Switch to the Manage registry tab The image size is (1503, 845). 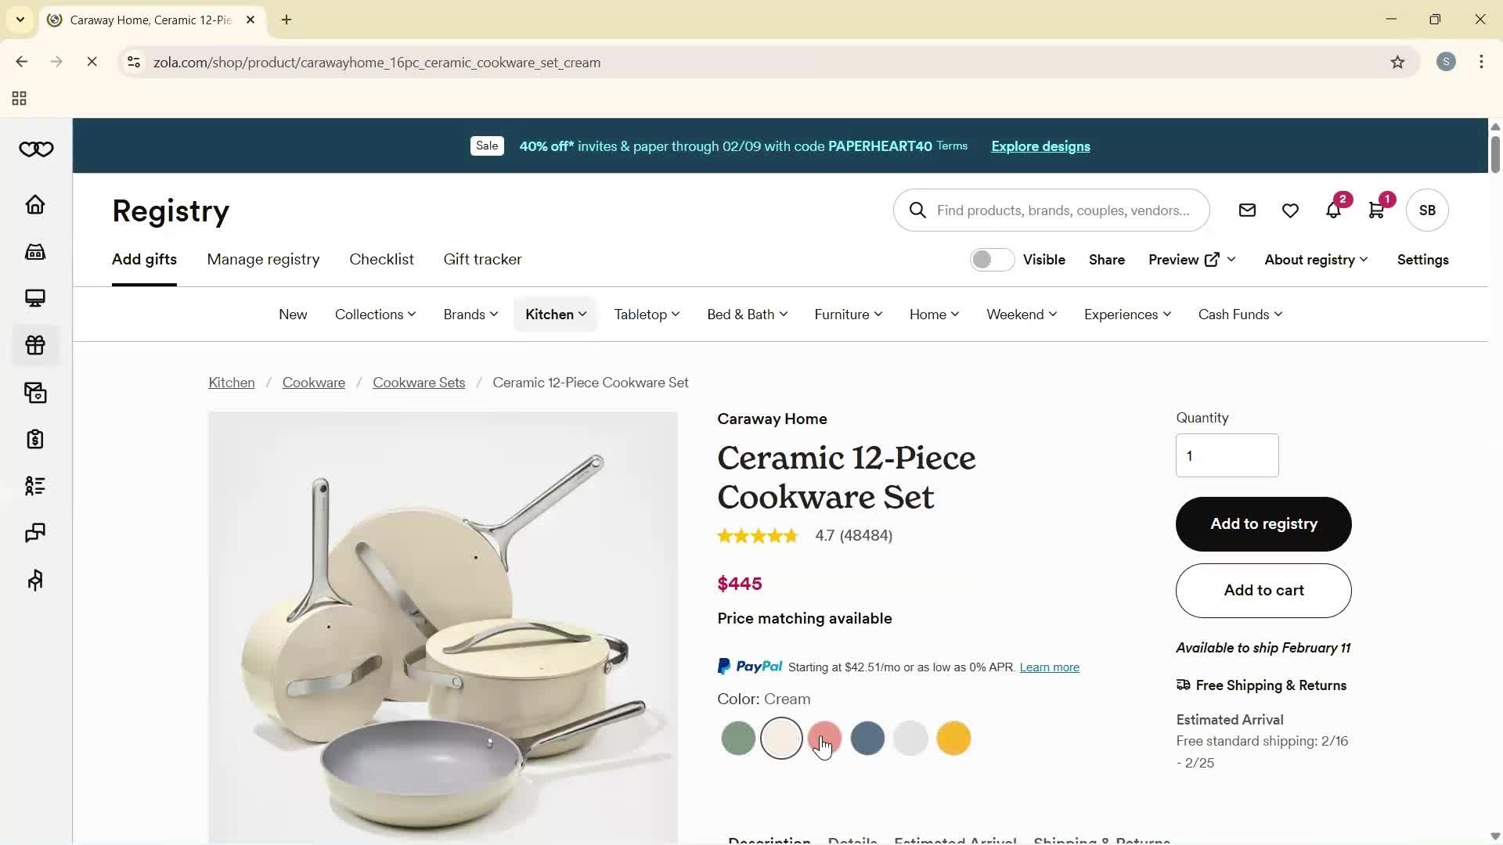(263, 259)
